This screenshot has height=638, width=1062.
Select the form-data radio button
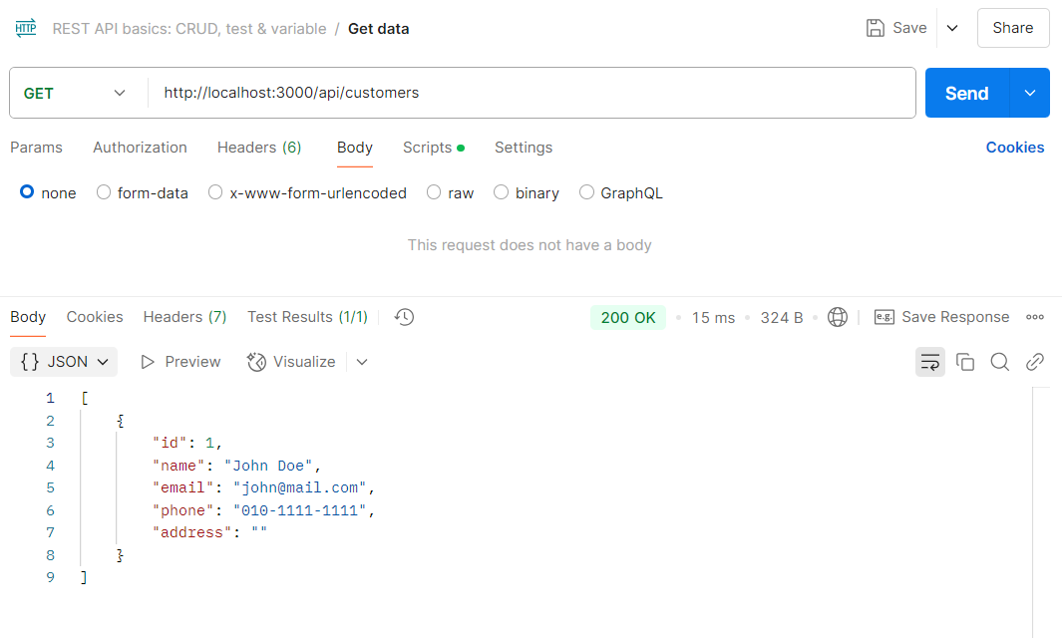pos(103,192)
